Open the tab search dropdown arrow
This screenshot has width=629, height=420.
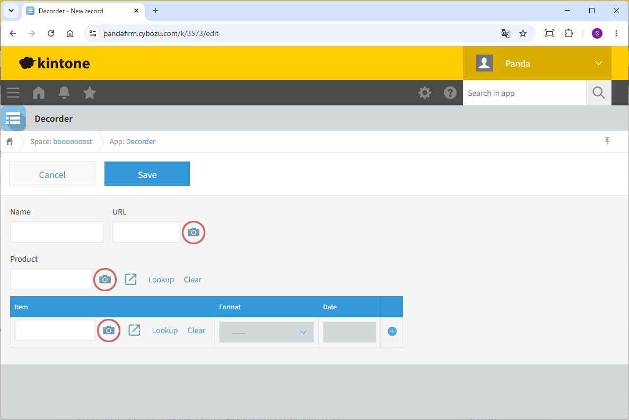pyautogui.click(x=11, y=11)
